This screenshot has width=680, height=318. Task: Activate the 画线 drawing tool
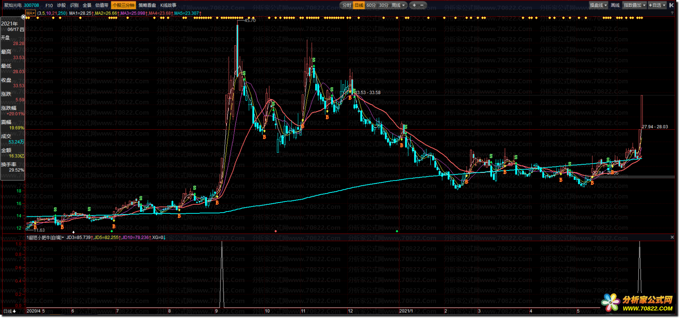pos(615,5)
